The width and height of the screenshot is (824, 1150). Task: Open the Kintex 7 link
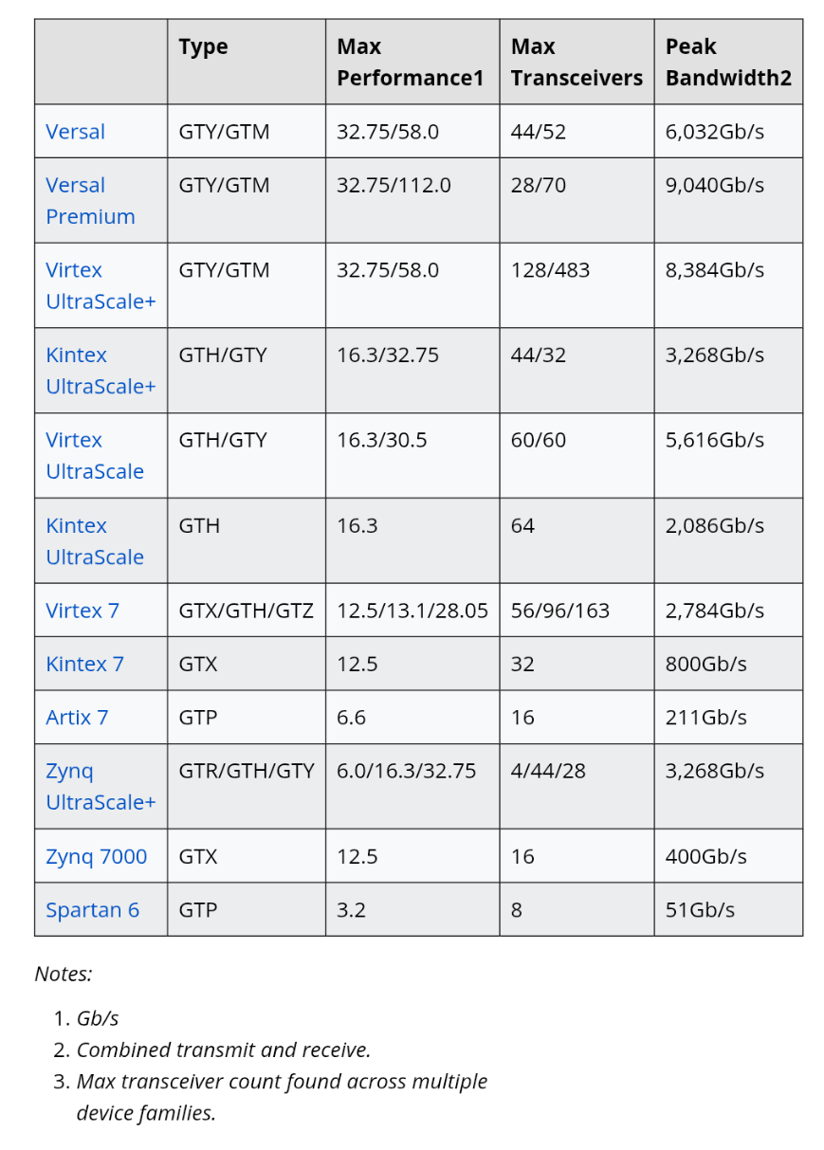point(84,664)
